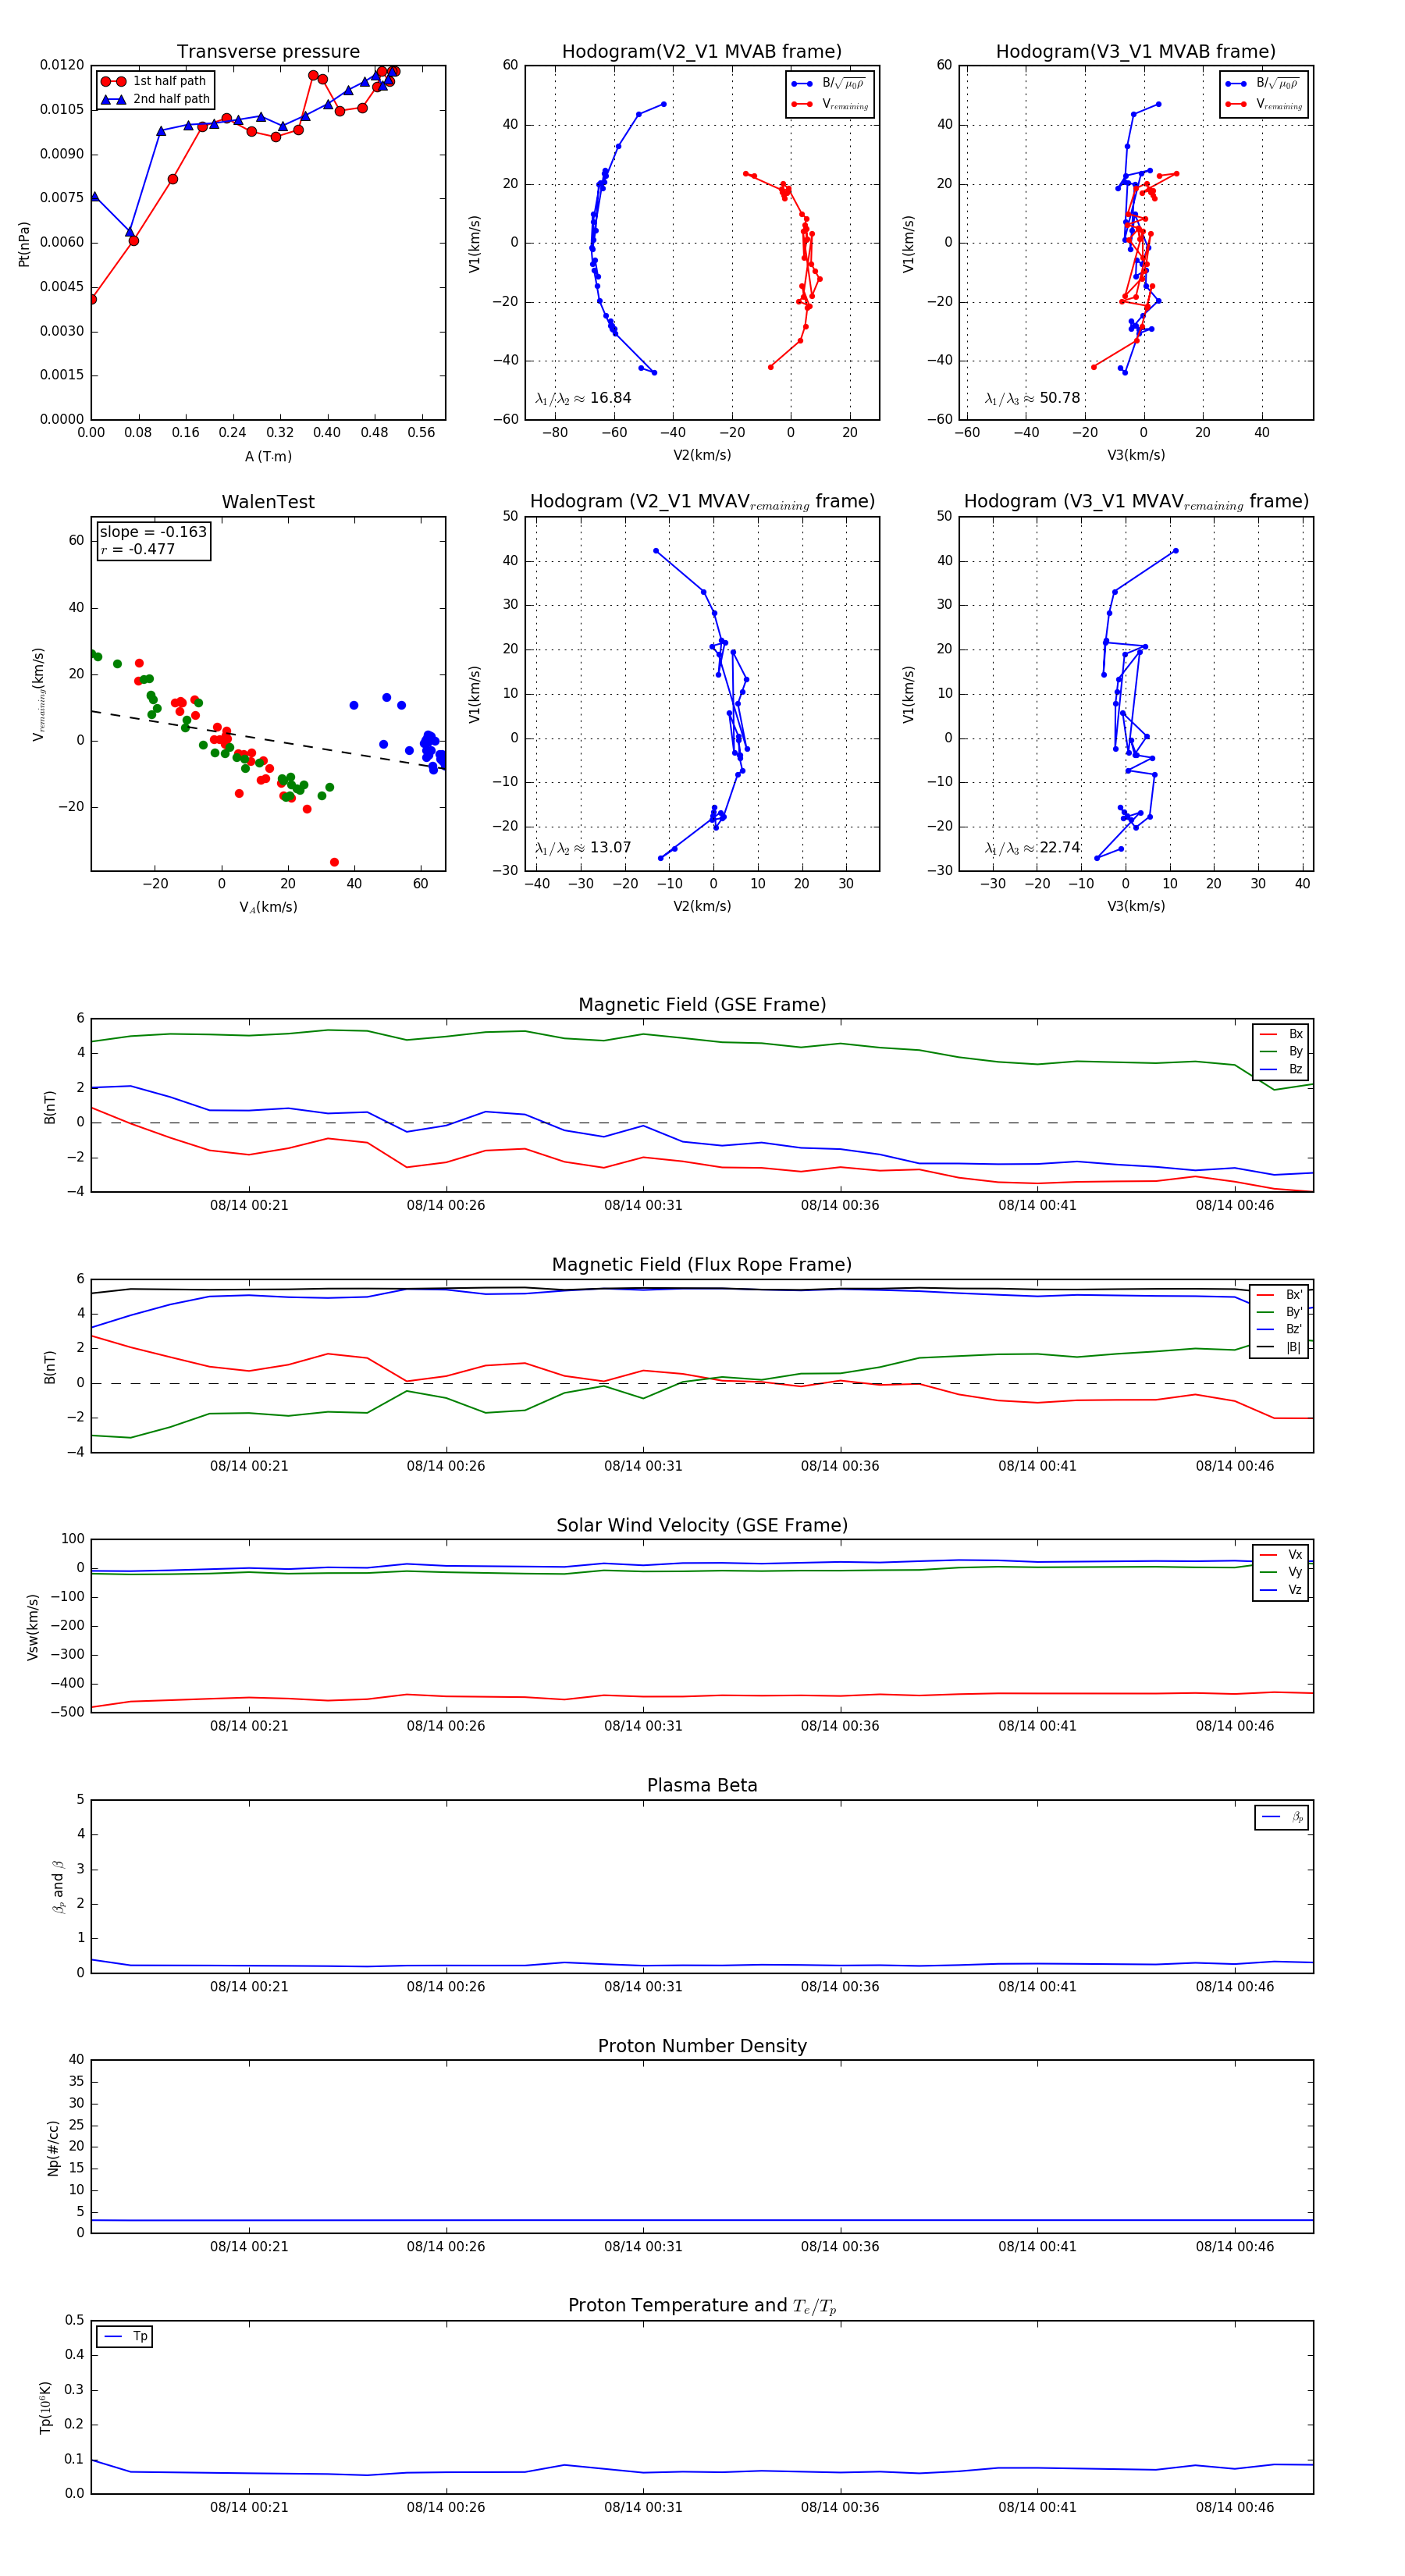This screenshot has width=1405, height=2576.
Task: Select the "Vx" legend entry
Action: [1281, 1554]
